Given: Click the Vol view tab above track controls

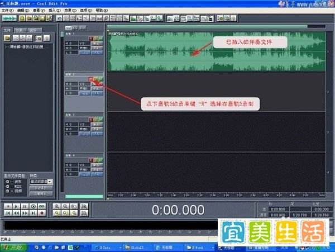Looking at the screenshot, I should (x=68, y=28).
